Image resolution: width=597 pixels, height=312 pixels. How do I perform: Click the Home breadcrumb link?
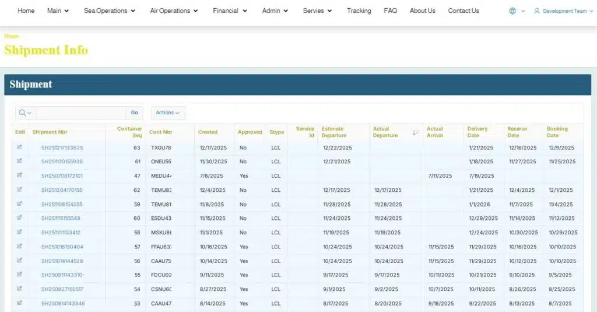(12, 36)
